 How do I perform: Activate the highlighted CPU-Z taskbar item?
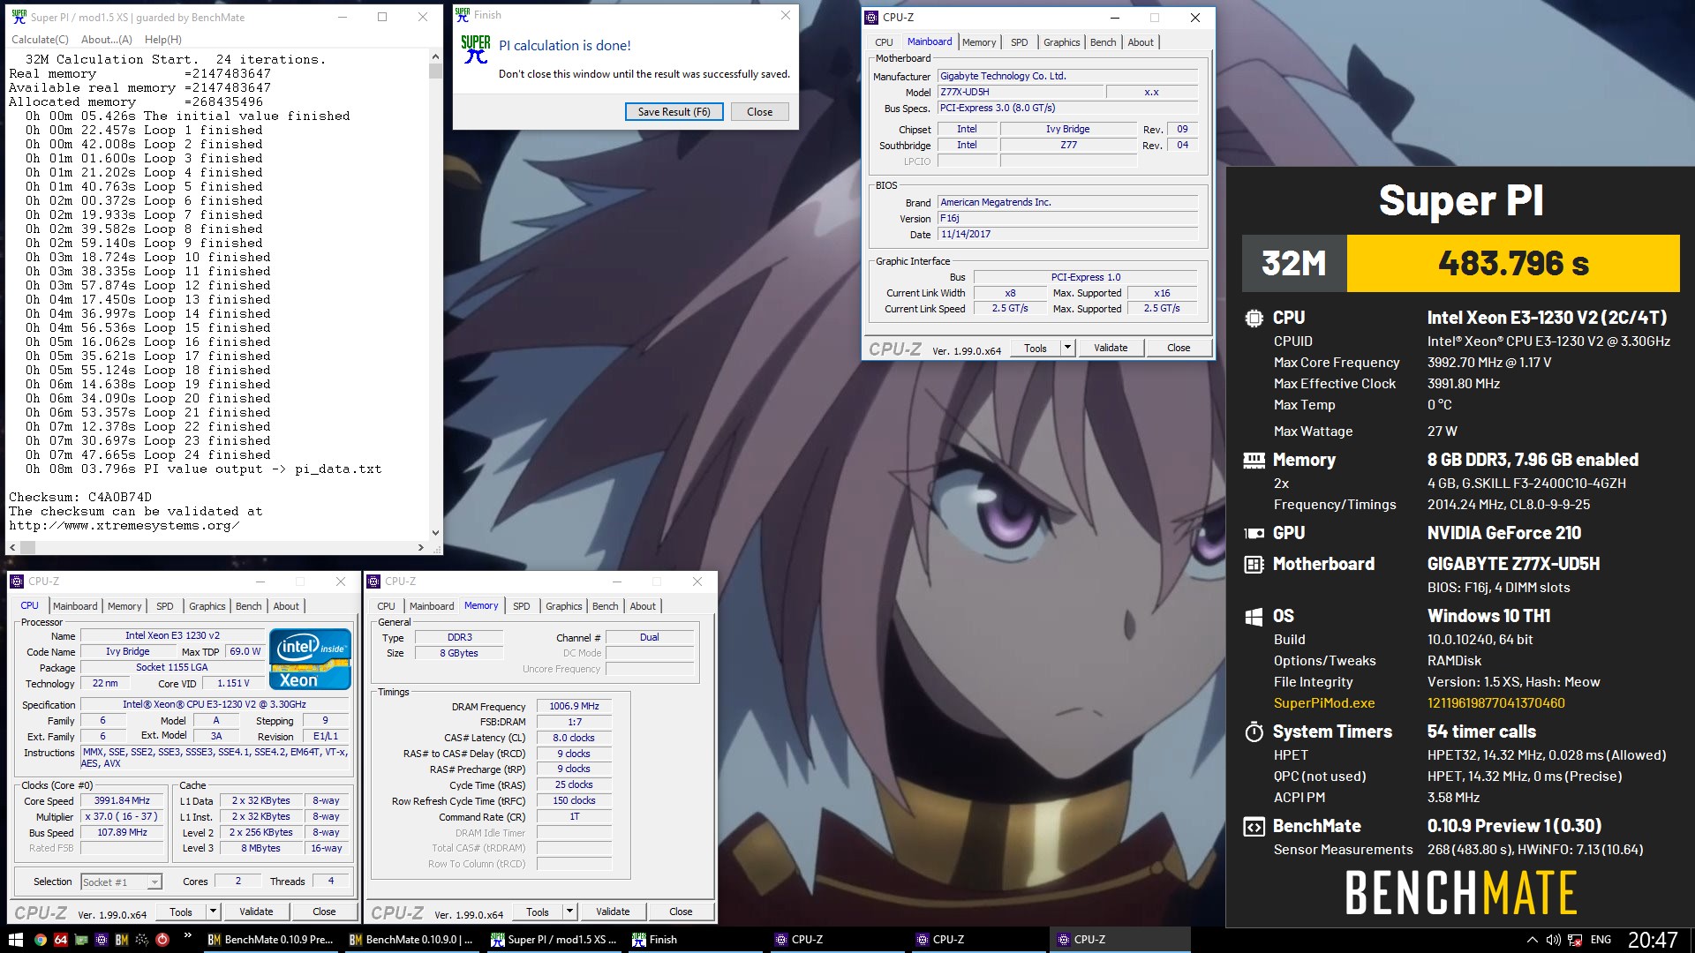point(1119,940)
